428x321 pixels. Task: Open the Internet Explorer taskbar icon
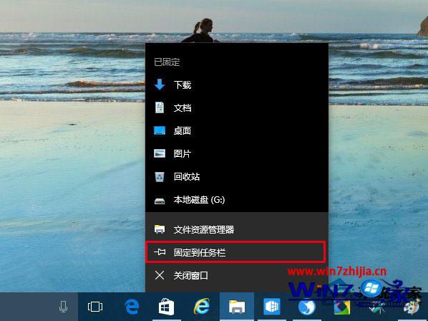coord(202,307)
